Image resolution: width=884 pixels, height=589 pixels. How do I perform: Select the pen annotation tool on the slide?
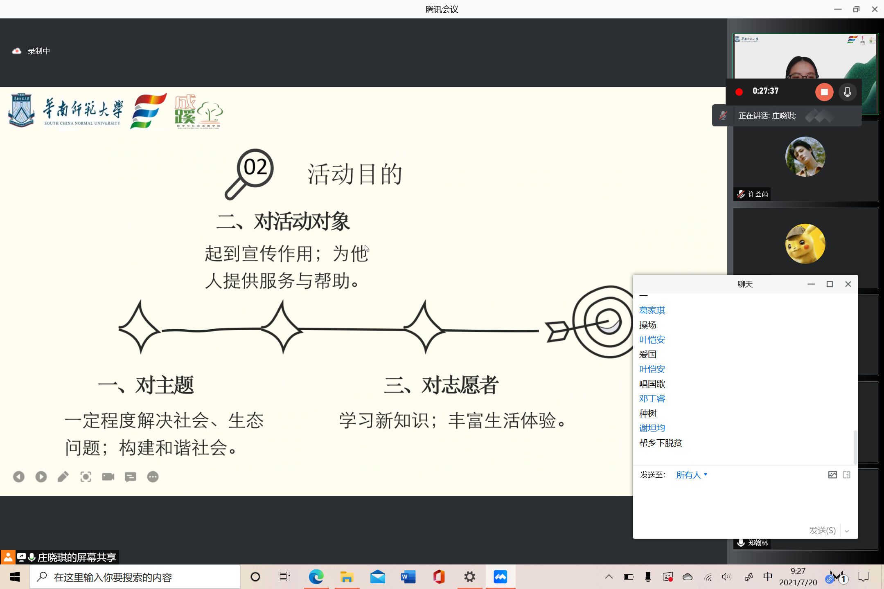click(x=63, y=477)
